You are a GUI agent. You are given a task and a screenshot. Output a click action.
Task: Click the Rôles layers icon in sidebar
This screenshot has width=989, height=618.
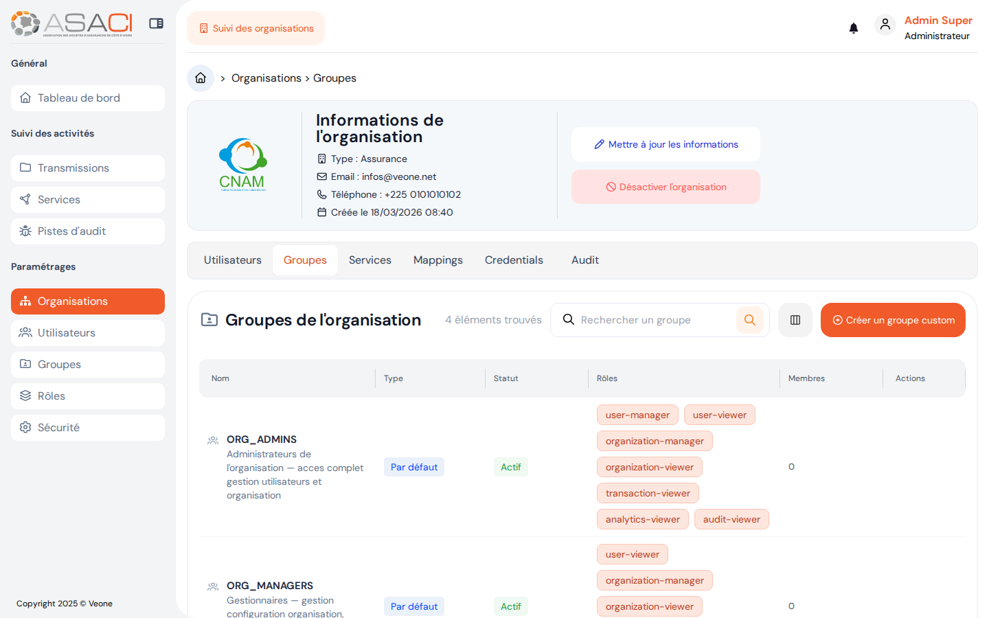click(25, 396)
